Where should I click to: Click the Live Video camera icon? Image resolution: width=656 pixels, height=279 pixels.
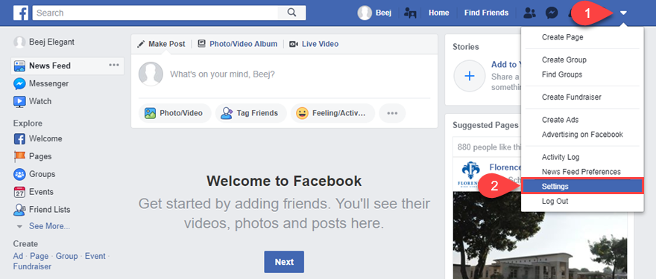coord(294,44)
